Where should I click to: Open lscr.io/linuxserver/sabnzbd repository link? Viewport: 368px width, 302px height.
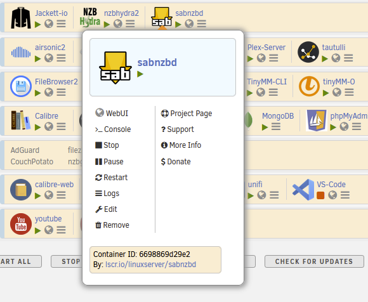150,265
